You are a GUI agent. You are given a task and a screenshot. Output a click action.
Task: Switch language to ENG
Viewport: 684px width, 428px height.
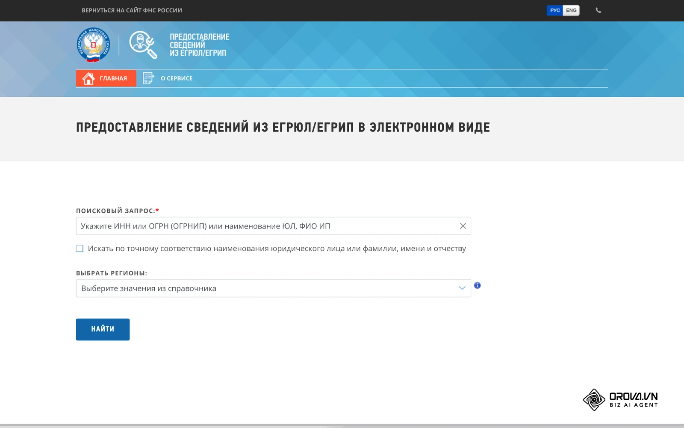pyautogui.click(x=571, y=10)
